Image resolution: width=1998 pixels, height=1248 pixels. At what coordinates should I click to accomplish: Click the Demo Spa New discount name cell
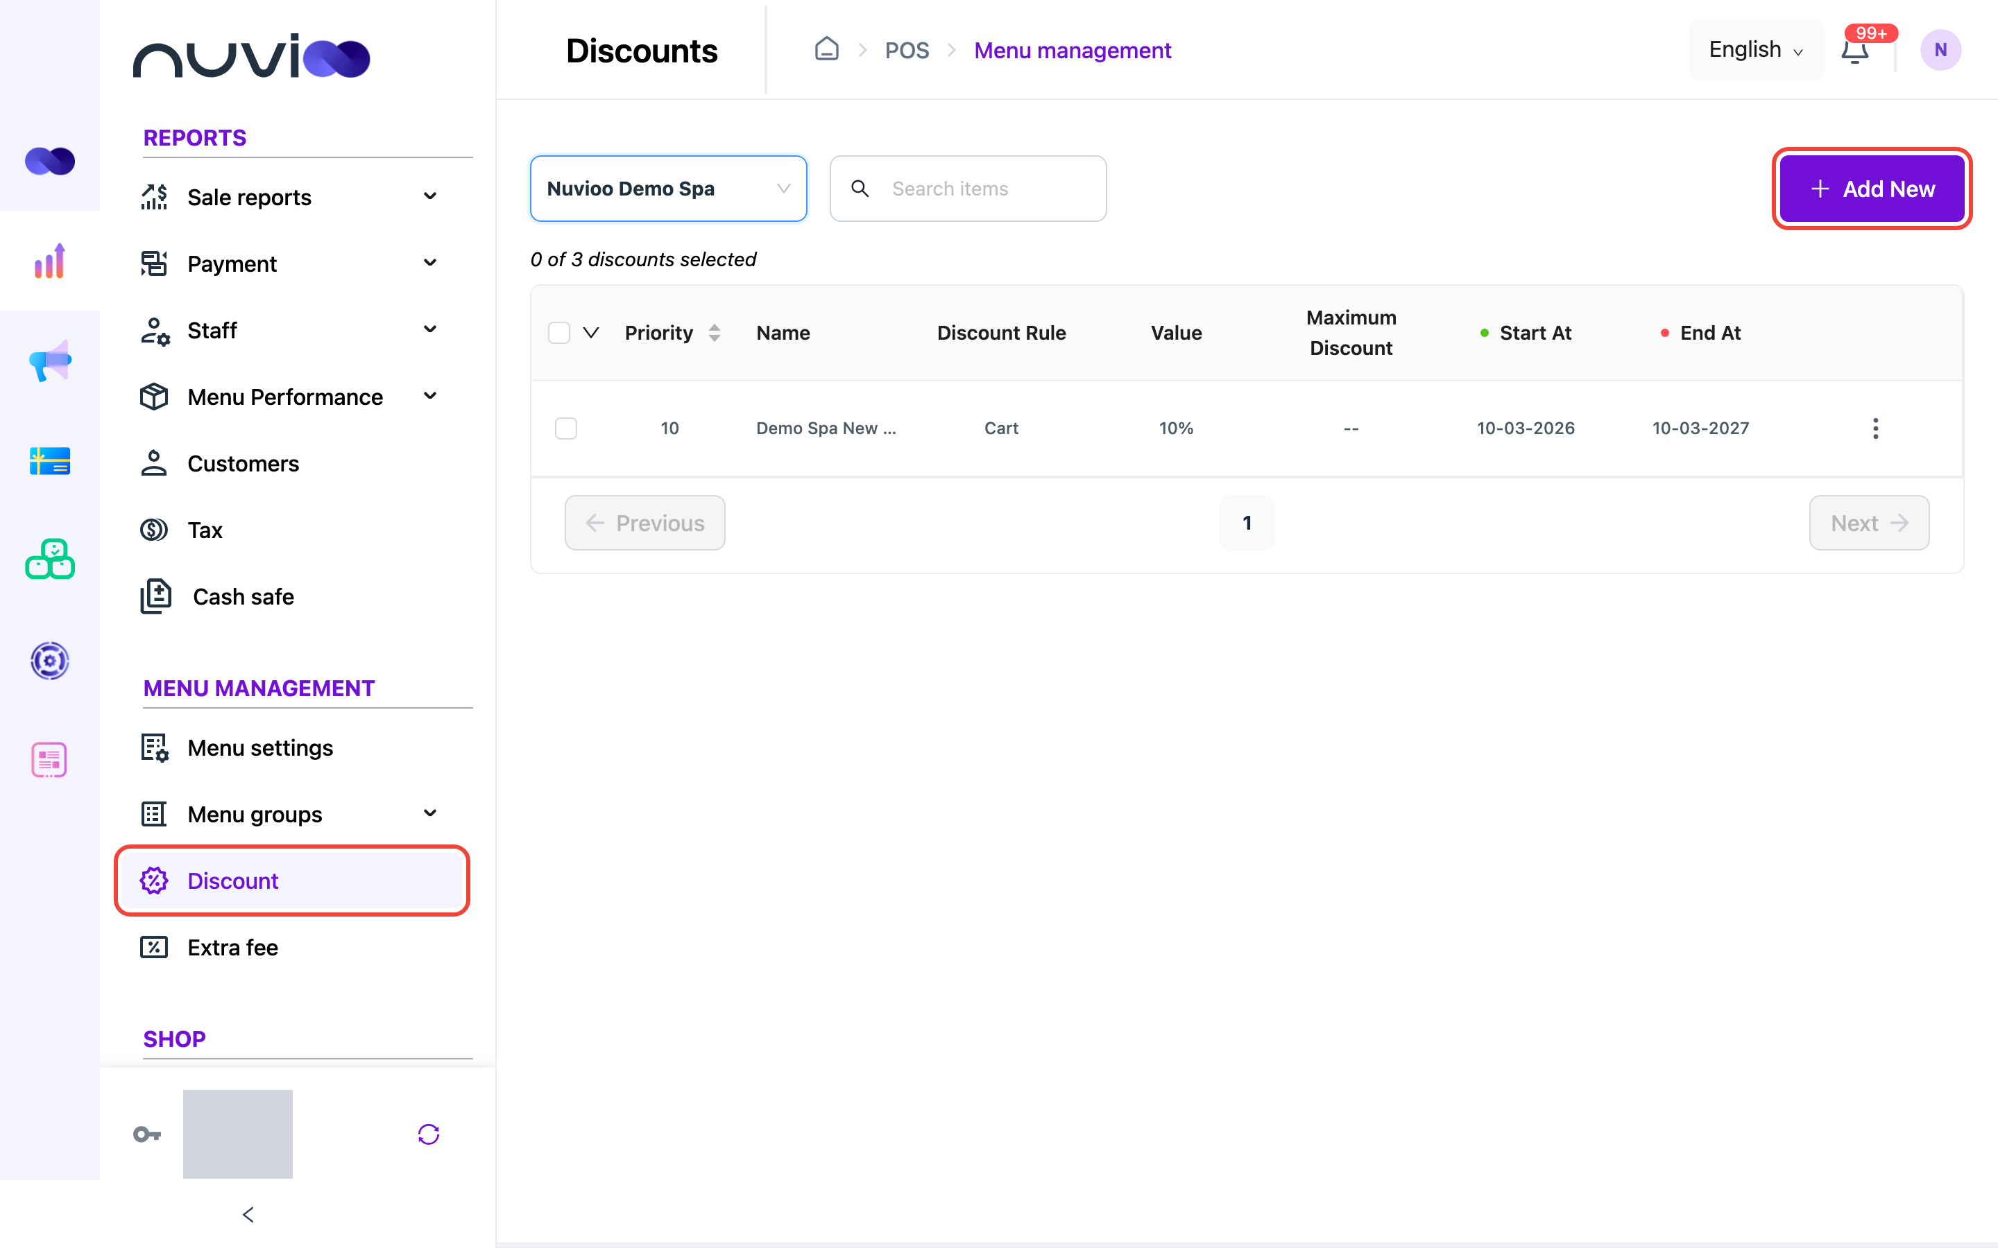[x=826, y=428]
